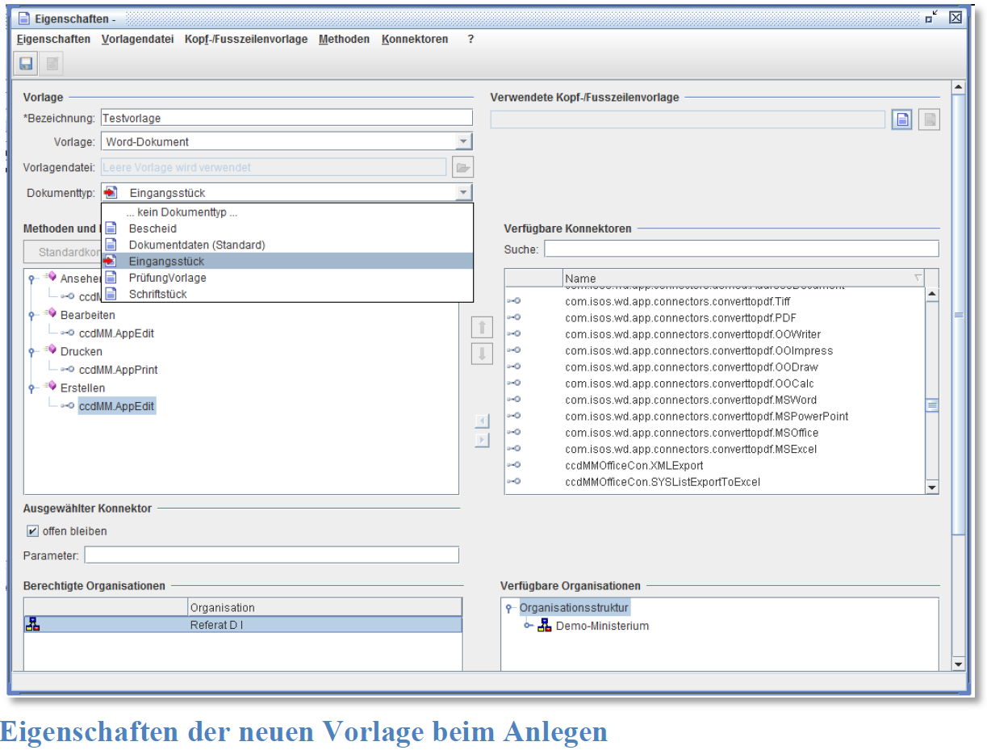Image resolution: width=987 pixels, height=750 pixels.
Task: Open the Eigenschaften menu
Action: [x=53, y=39]
